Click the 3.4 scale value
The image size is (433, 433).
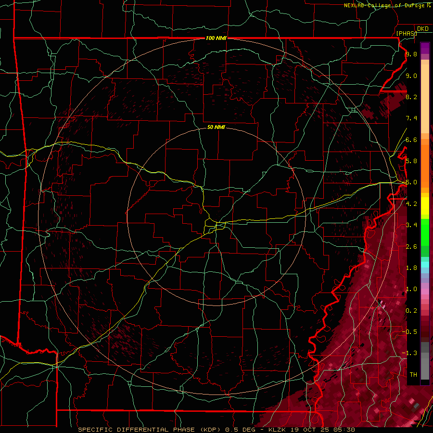411,225
